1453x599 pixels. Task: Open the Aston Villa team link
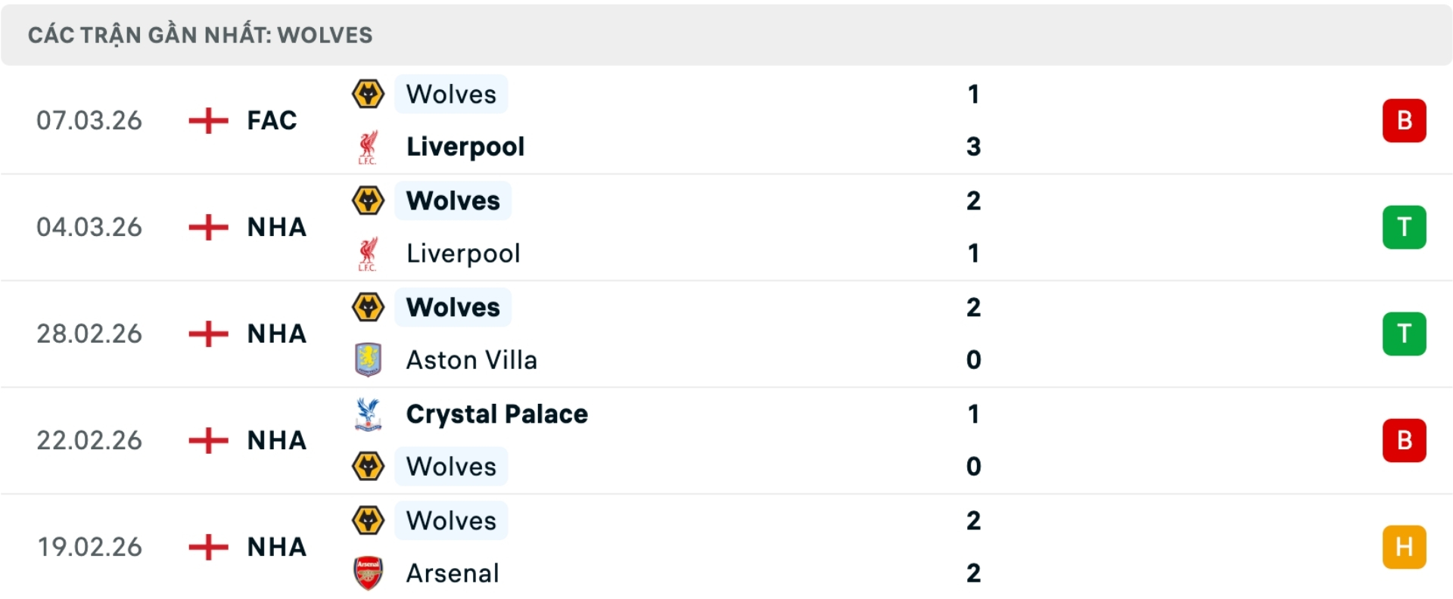pyautogui.click(x=471, y=360)
